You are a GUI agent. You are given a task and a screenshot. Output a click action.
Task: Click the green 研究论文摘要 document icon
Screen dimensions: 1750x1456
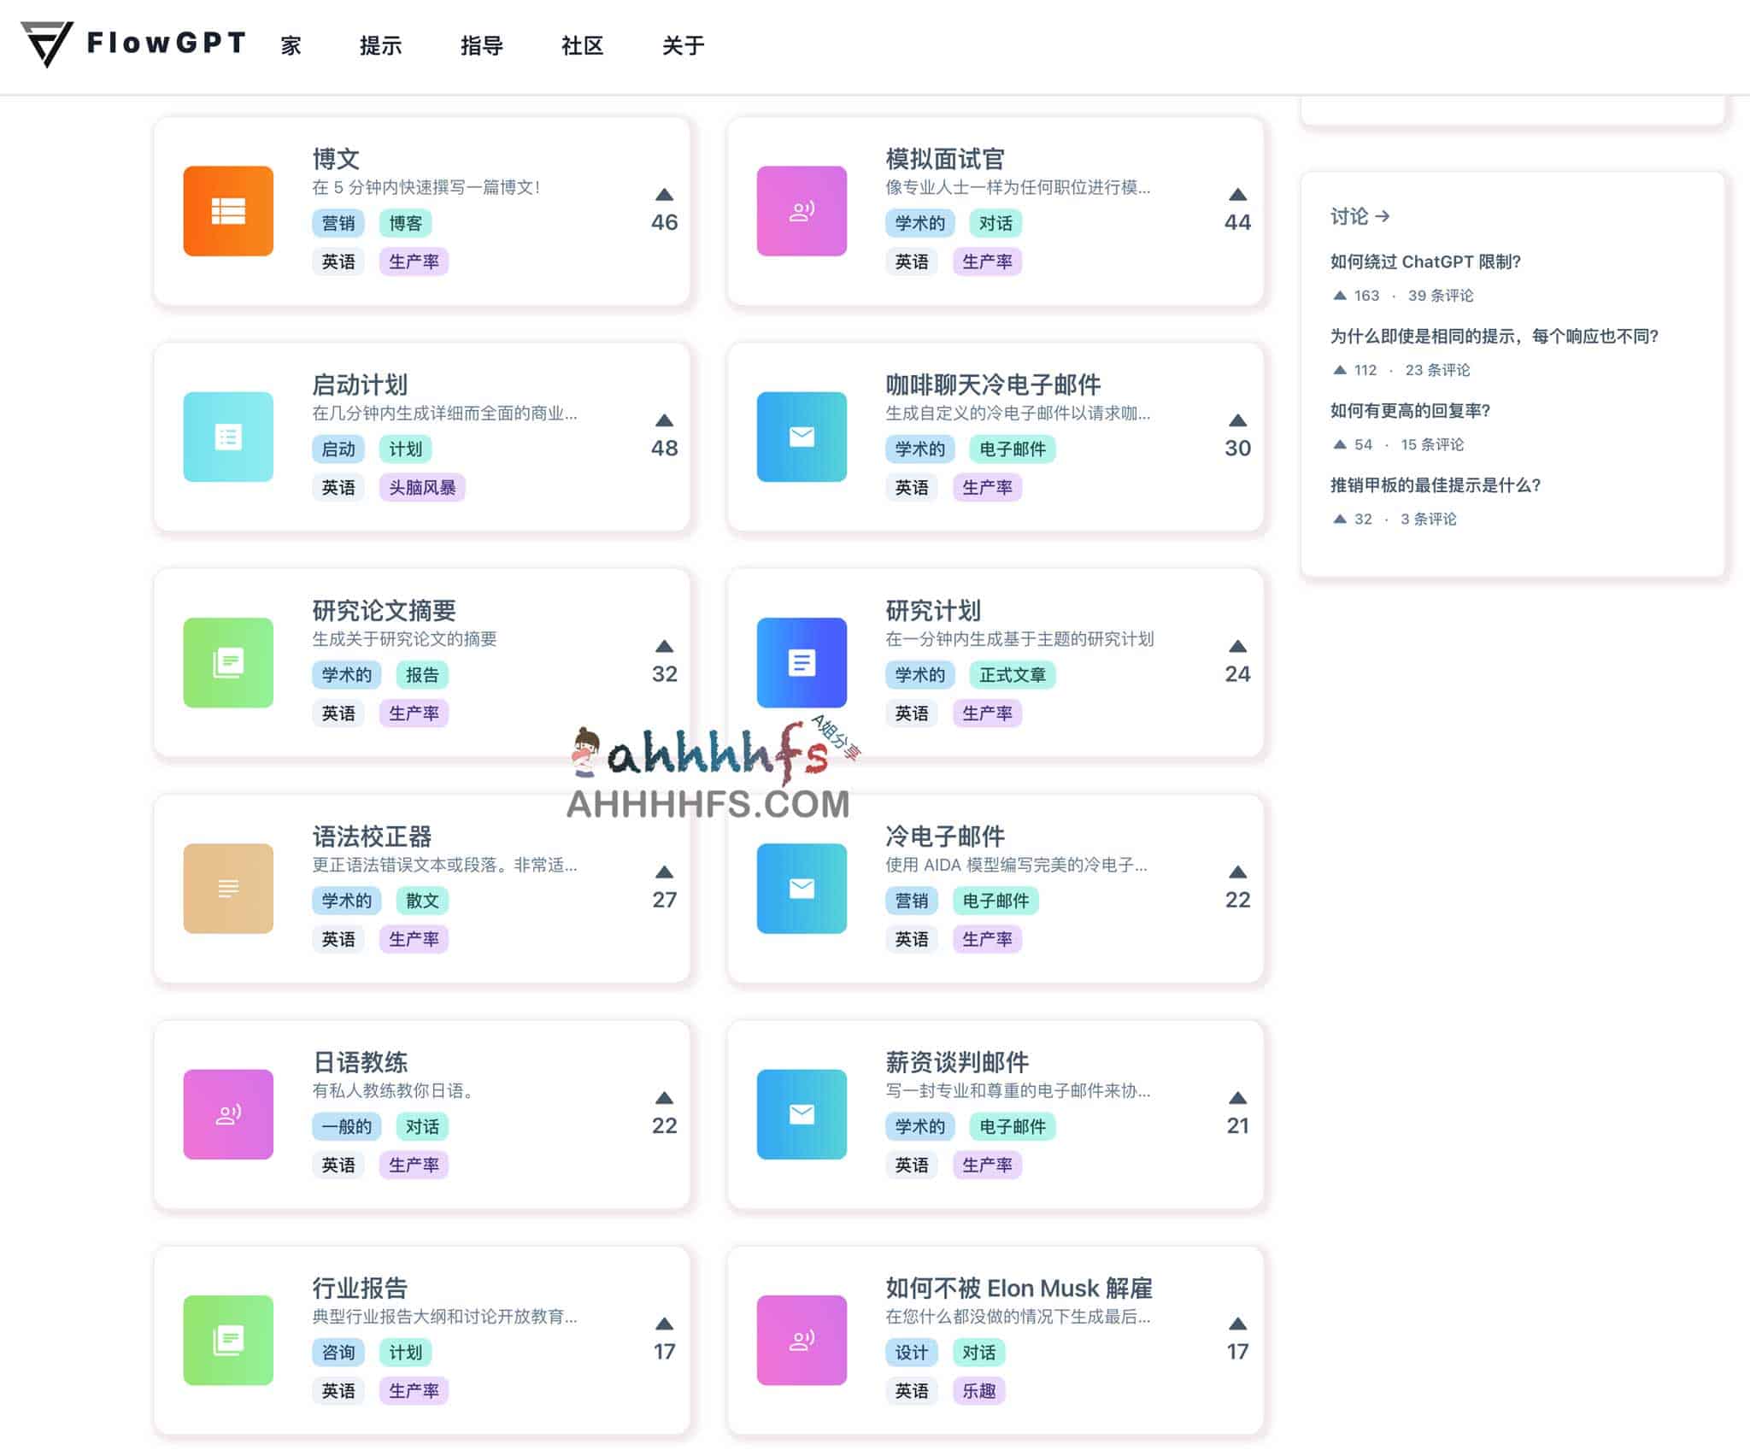(x=227, y=664)
